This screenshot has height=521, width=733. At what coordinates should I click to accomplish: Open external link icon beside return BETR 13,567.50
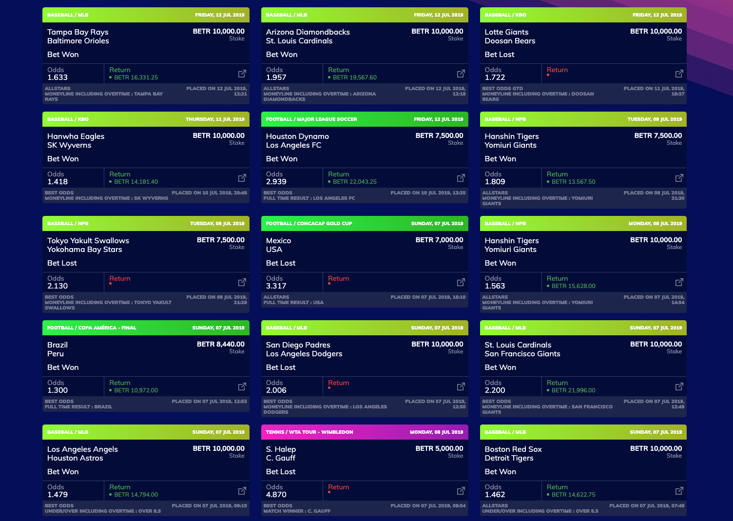point(679,178)
